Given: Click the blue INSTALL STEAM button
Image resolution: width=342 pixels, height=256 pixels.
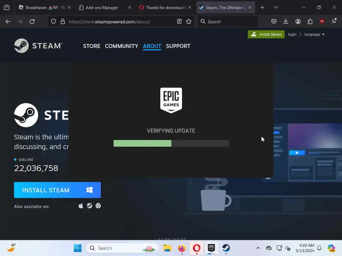Looking at the screenshot, I should tap(57, 190).
